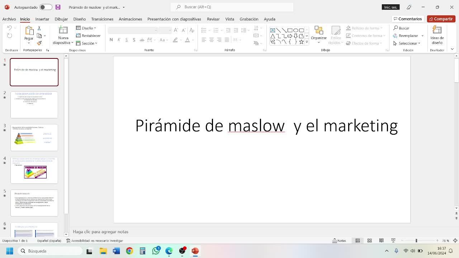Decrease the font size

coord(183,30)
